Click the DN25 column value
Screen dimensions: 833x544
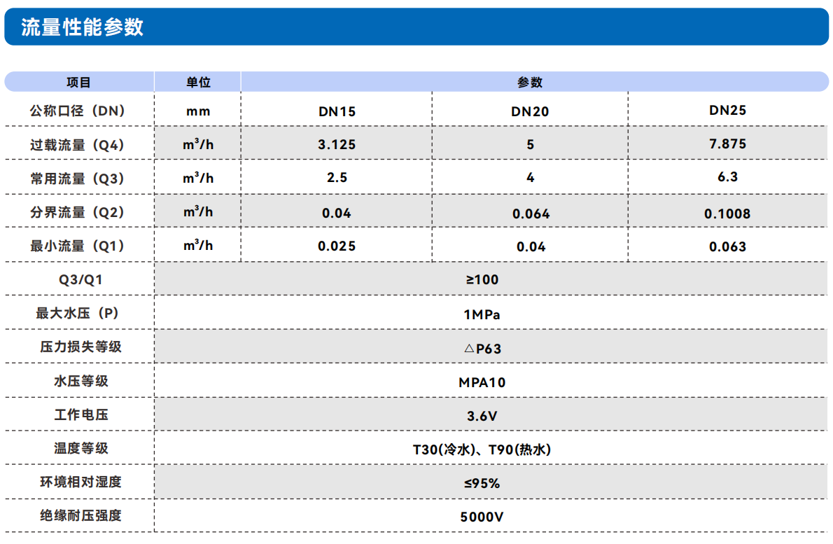(x=727, y=110)
